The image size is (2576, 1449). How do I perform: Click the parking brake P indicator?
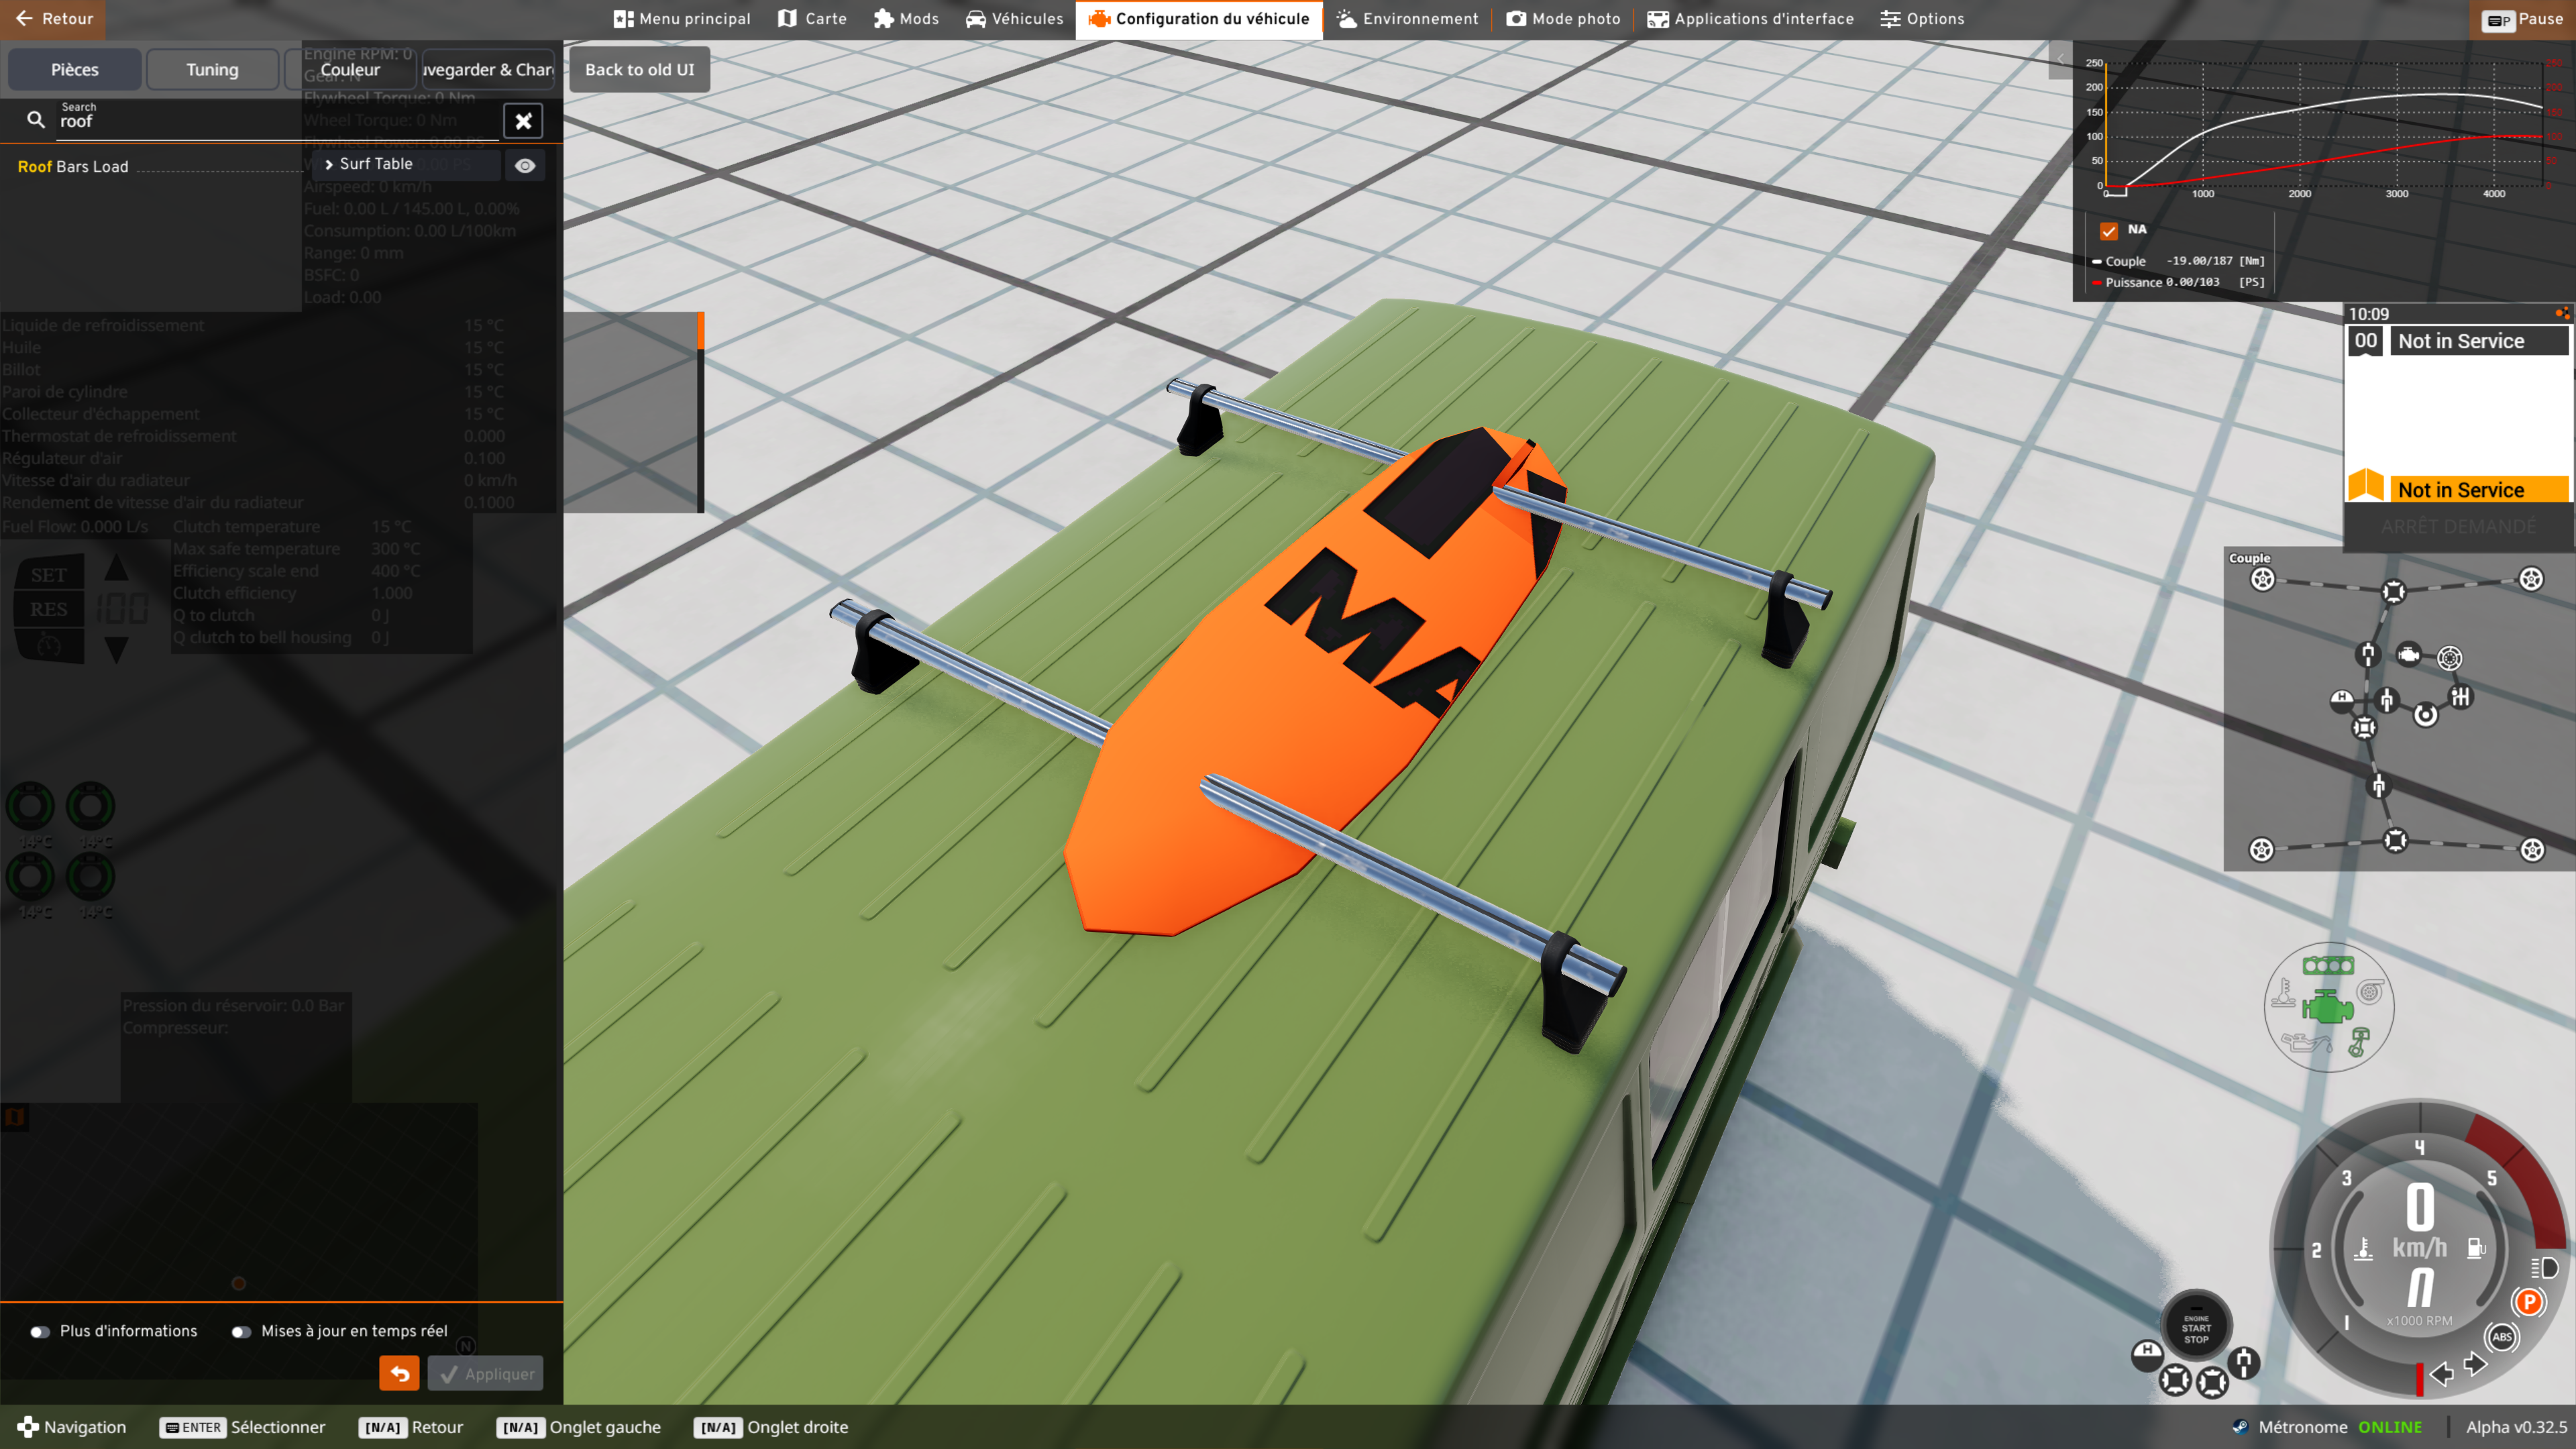coord(2529,1302)
